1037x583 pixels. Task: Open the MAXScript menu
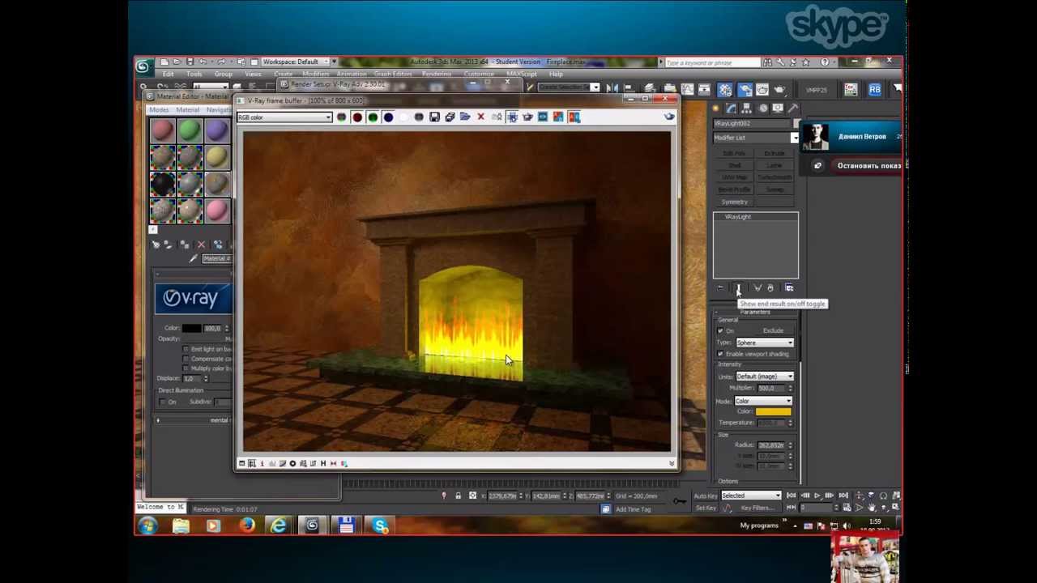pos(522,74)
